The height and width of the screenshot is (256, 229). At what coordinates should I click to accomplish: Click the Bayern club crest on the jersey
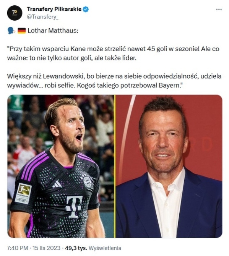(x=88, y=180)
